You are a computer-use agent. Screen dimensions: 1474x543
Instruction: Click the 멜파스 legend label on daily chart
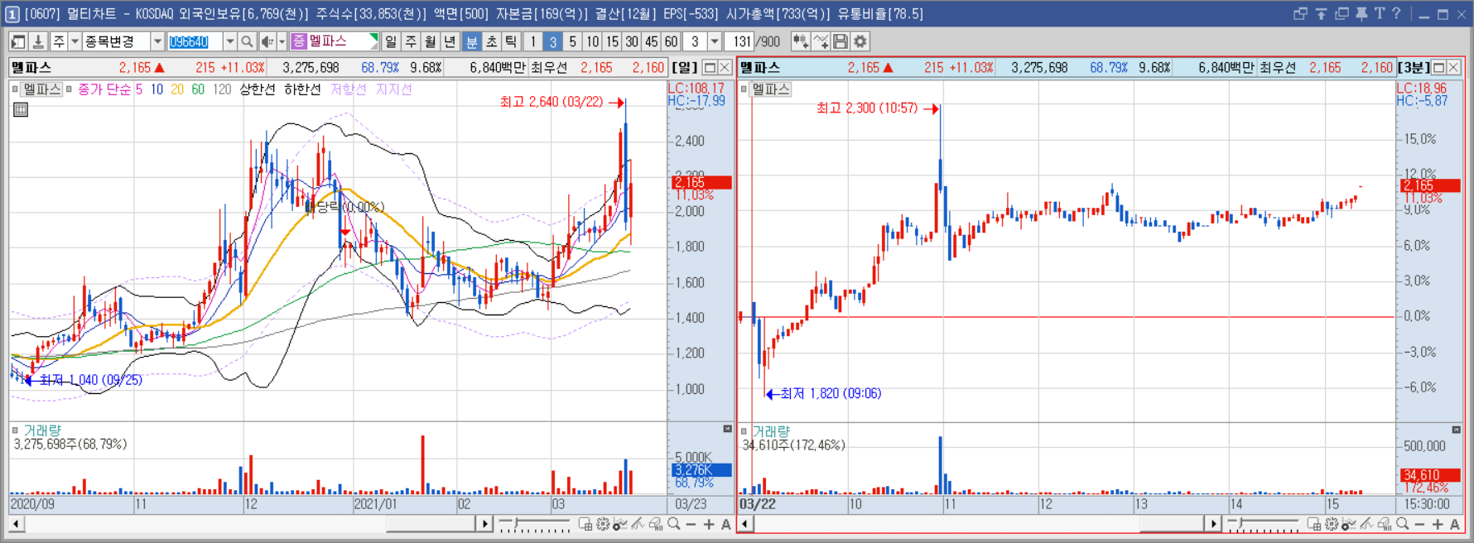(x=41, y=89)
